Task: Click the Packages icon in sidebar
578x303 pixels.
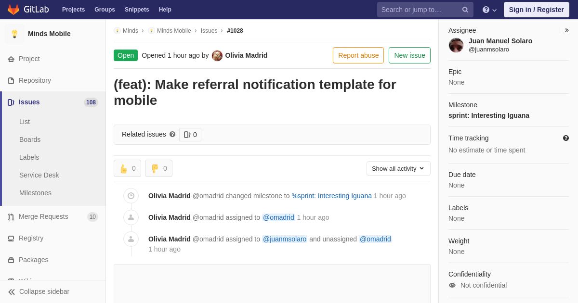Action: coord(11,260)
